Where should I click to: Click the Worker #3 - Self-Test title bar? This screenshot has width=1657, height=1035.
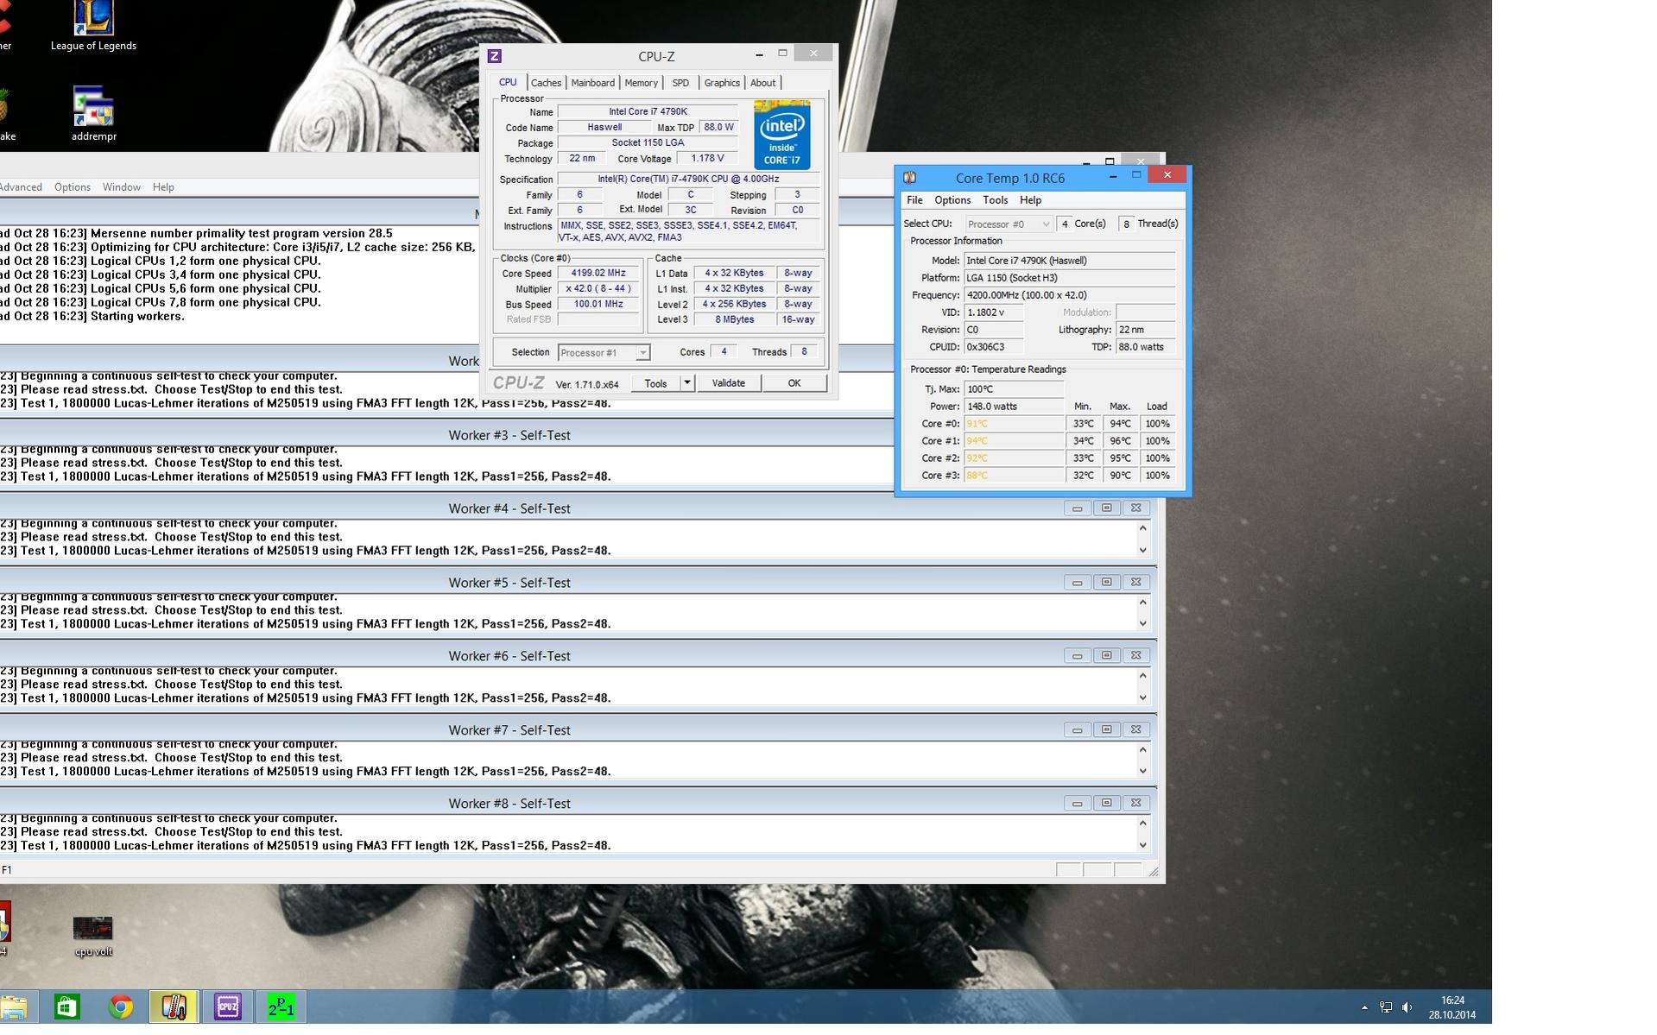coord(509,435)
